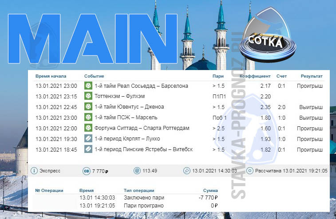Click the bet type П1П1

pos(219,97)
